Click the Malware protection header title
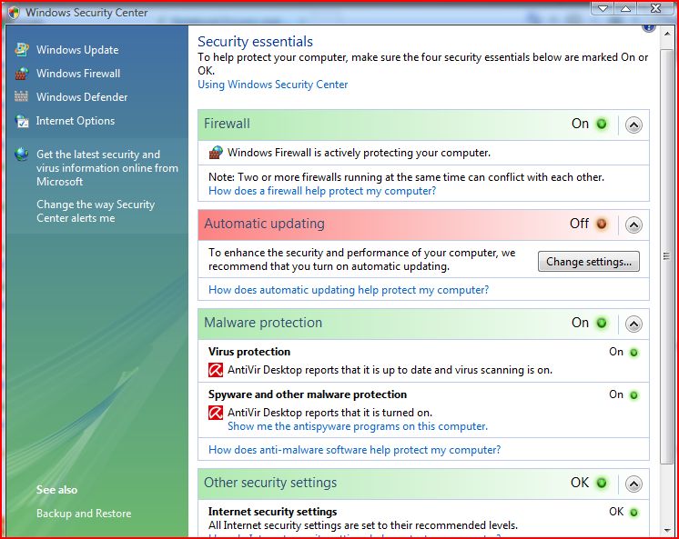This screenshot has width=679, height=539. pos(263,323)
